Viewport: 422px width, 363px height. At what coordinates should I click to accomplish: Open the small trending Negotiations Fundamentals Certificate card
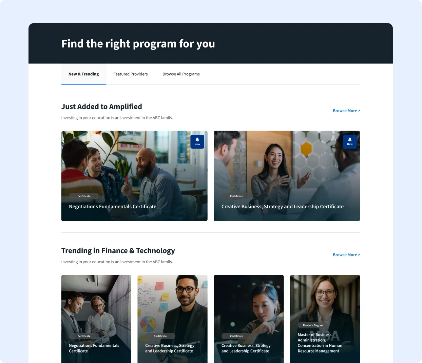click(96, 319)
